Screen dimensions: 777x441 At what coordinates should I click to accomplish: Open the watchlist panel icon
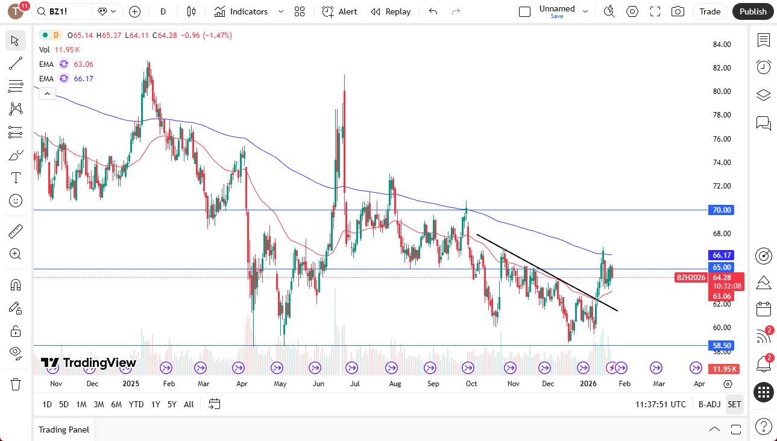pos(764,40)
